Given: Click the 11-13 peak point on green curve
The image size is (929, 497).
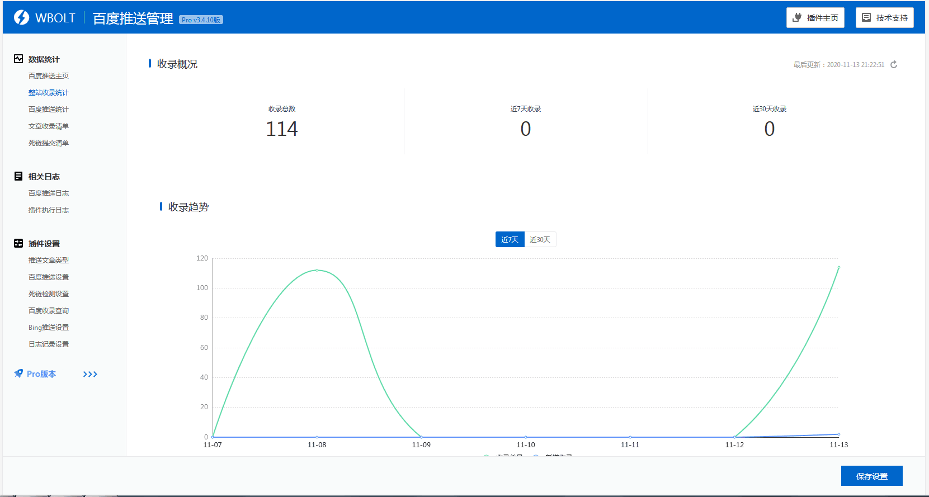Looking at the screenshot, I should pyautogui.click(x=838, y=267).
